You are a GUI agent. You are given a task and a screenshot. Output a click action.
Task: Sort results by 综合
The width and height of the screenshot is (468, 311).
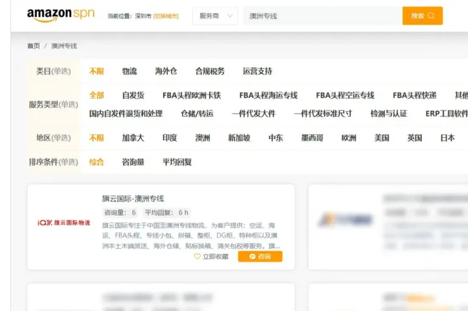[96, 162]
